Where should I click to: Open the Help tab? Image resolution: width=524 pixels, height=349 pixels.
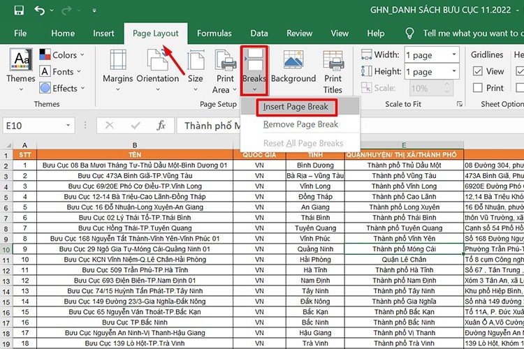tap(376, 33)
